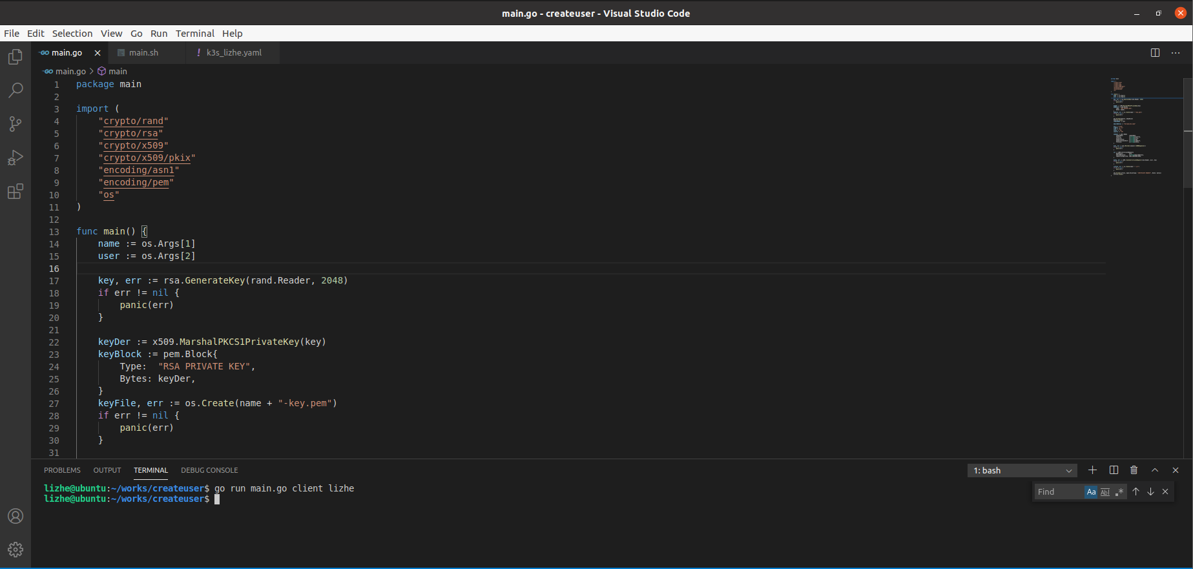The height and width of the screenshot is (569, 1193).
Task: Click rsa.GenerateKey call on line 17
Action: (256, 281)
